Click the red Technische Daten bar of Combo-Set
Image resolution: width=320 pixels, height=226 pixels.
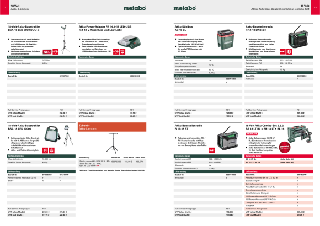click(x=279, y=156)
